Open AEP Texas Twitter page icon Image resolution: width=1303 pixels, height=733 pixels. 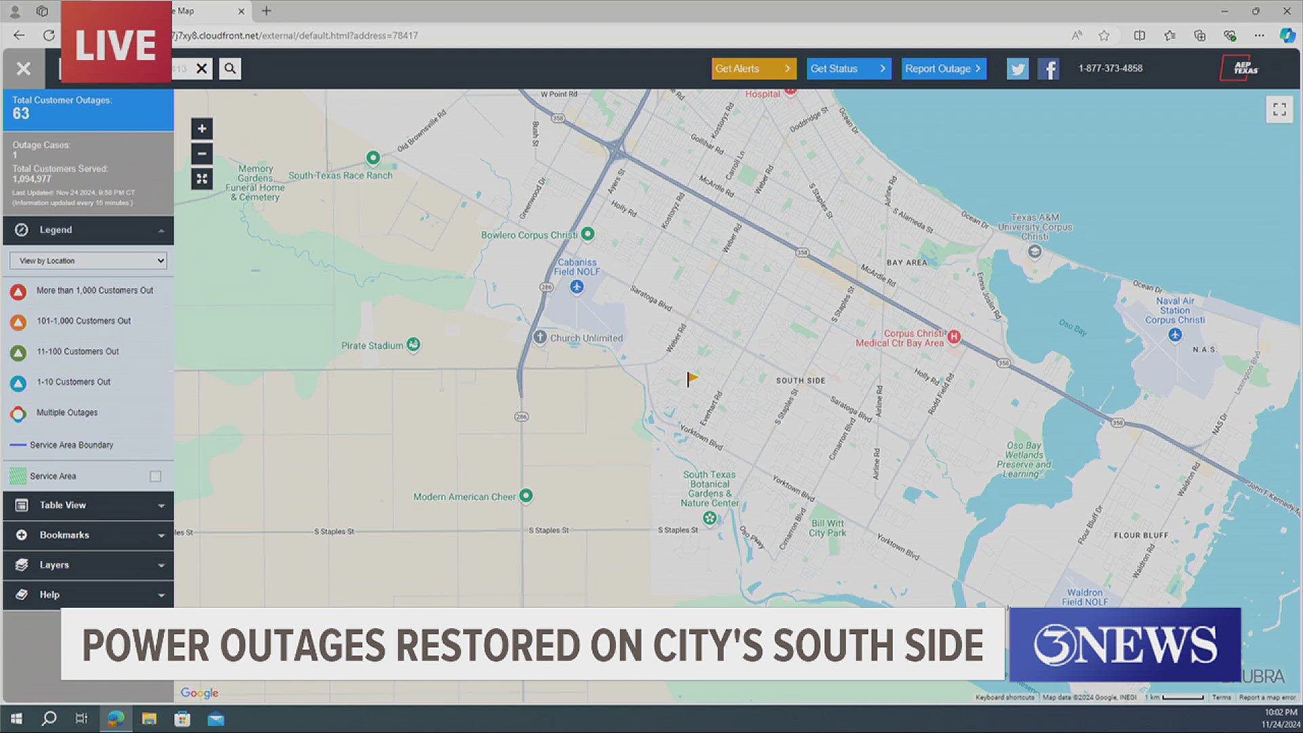(x=1017, y=68)
